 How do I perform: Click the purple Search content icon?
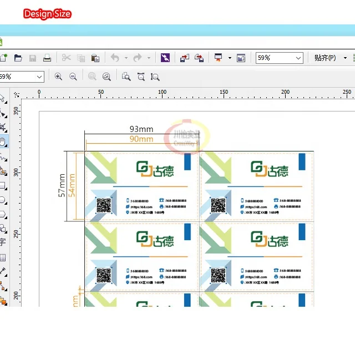[165, 58]
